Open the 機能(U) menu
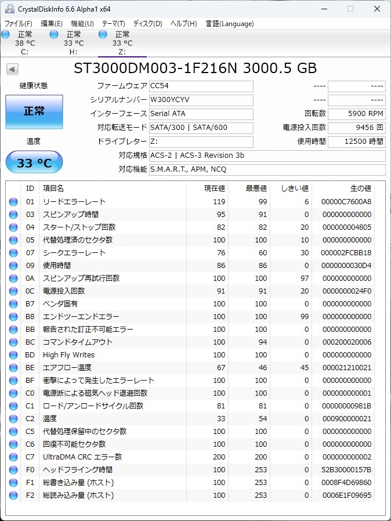Screen dimensions: 391x521 [x=82, y=24]
